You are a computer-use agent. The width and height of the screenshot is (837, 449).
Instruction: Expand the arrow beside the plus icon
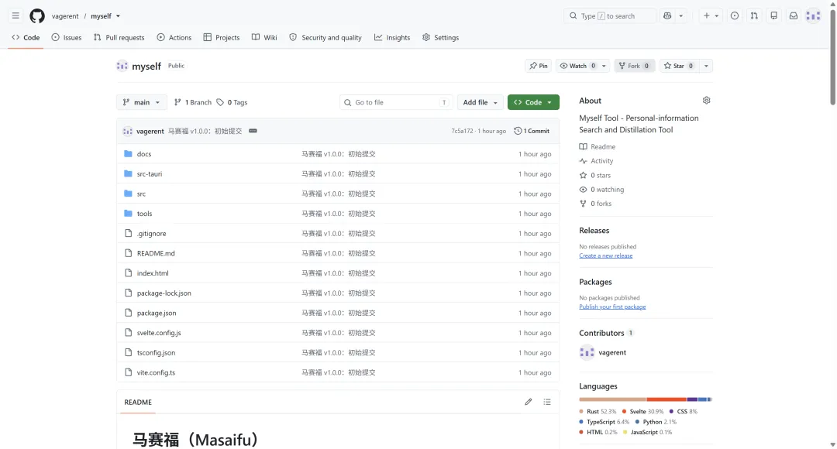tap(717, 16)
